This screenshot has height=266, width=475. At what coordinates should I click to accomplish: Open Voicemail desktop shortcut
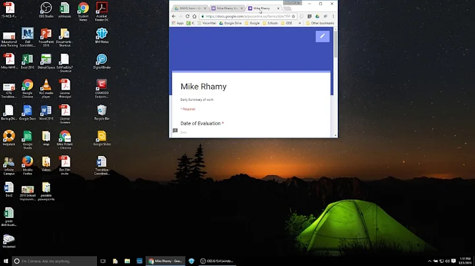(x=9, y=241)
